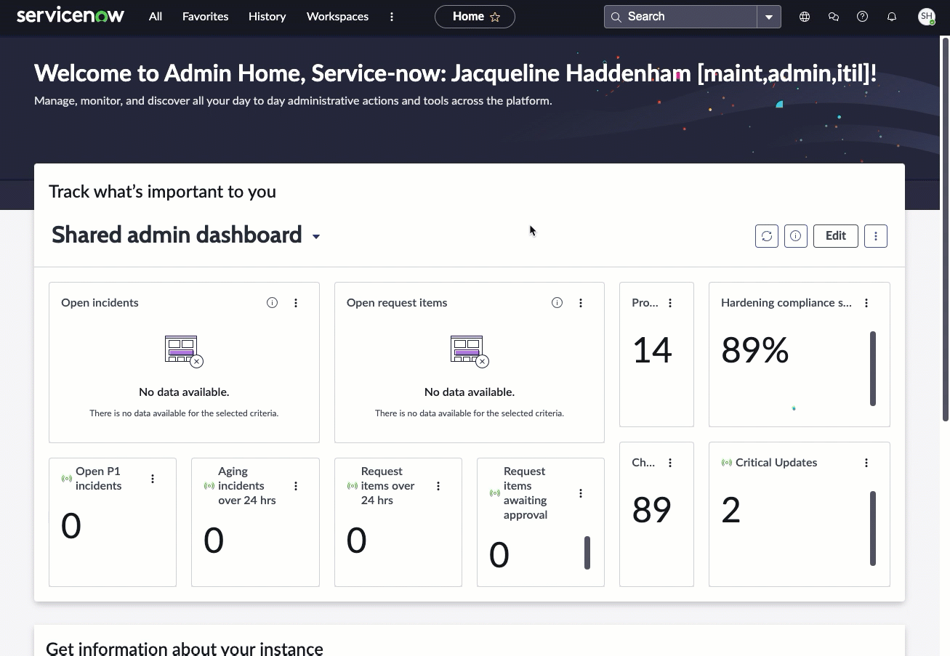950x656 pixels.
Task: Open the Workspaces menu
Action: pyautogui.click(x=337, y=17)
